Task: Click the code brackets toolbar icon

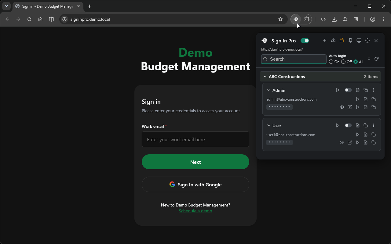Action: (x=323, y=19)
